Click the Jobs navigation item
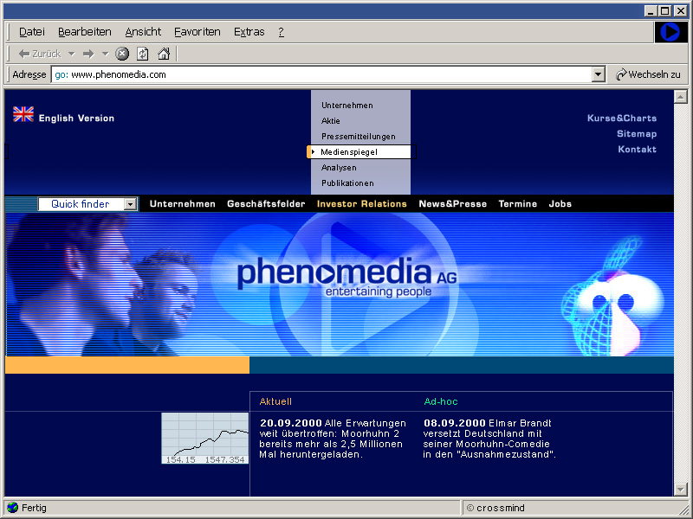693x519 pixels. (560, 204)
